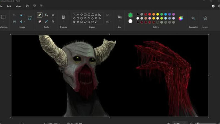Pick the Eraser tool
The height and width of the screenshot is (124, 220).
tap(40, 21)
